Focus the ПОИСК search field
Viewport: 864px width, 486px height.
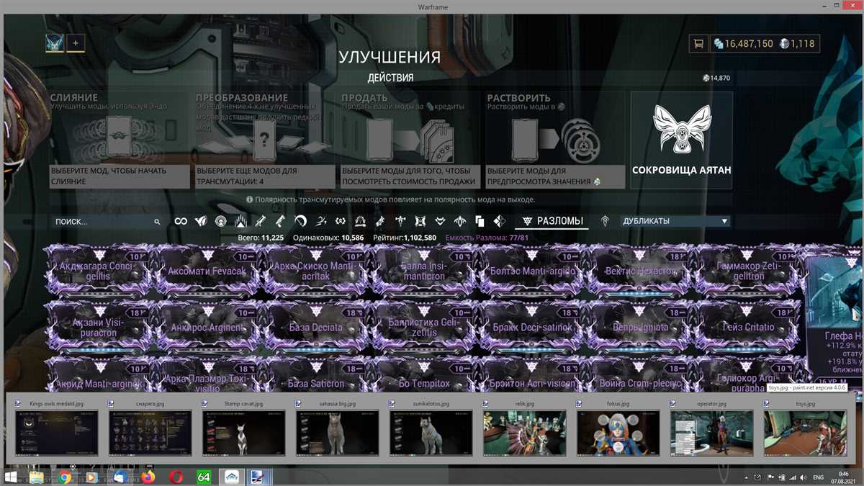point(108,222)
